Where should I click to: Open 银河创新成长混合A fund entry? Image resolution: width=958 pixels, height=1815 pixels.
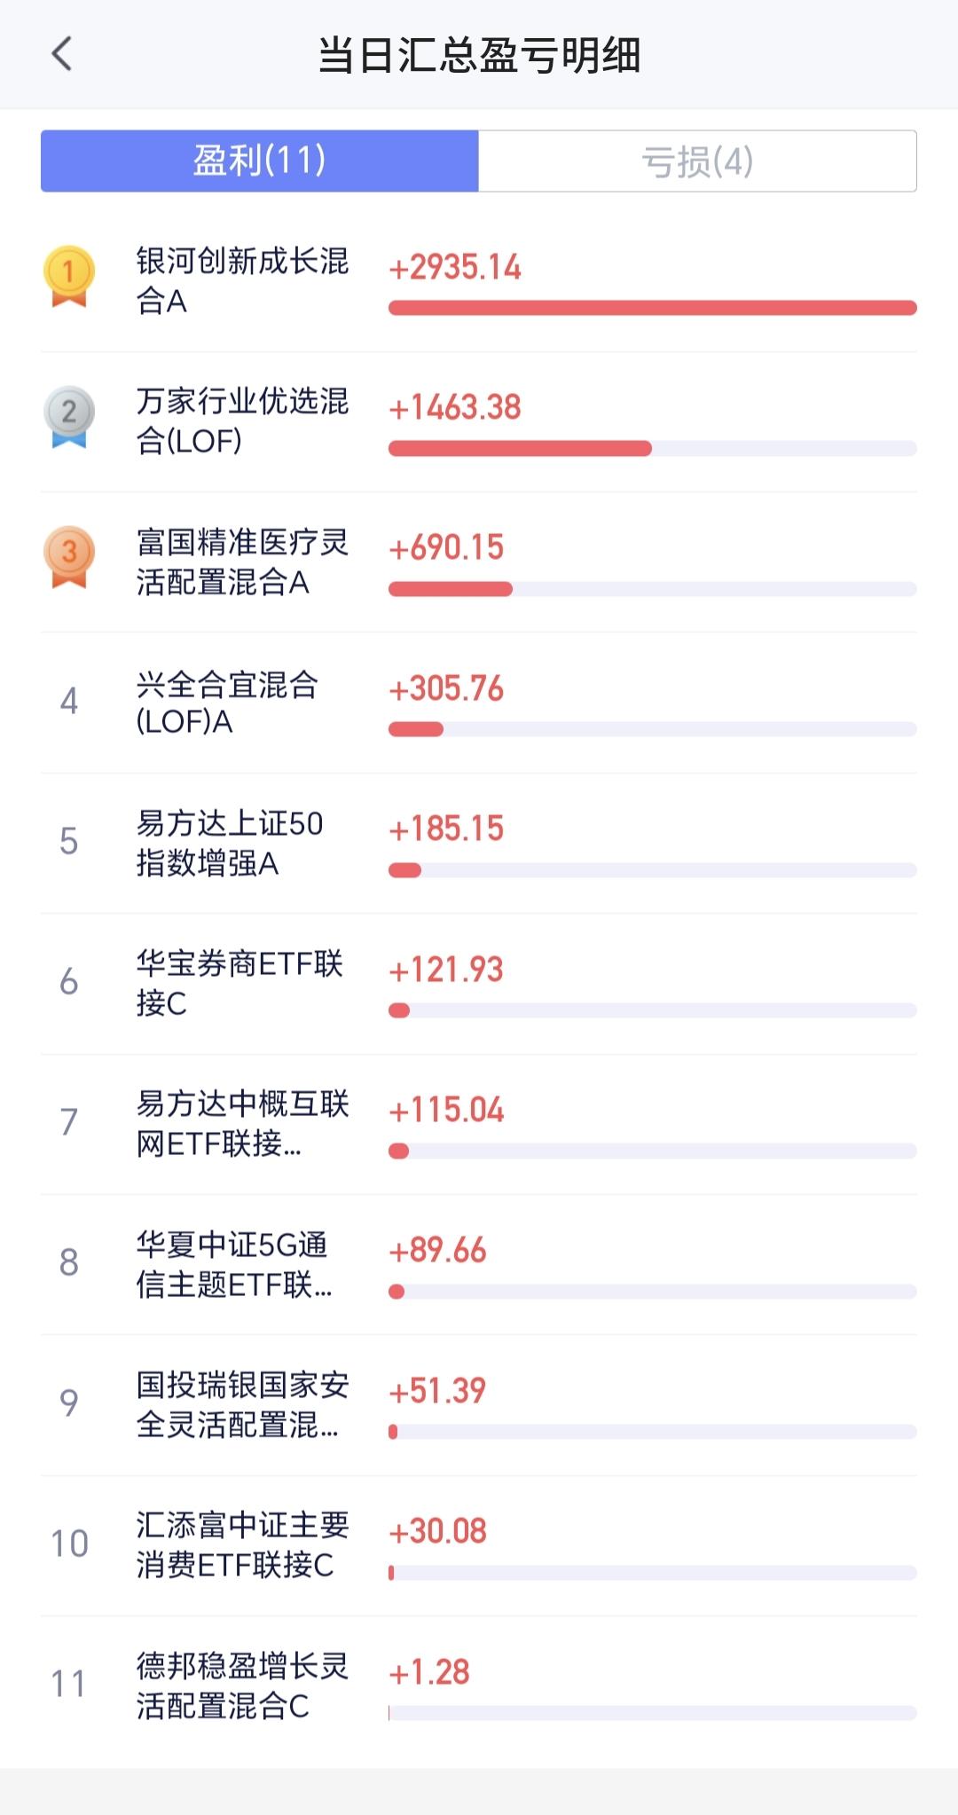coord(479,282)
